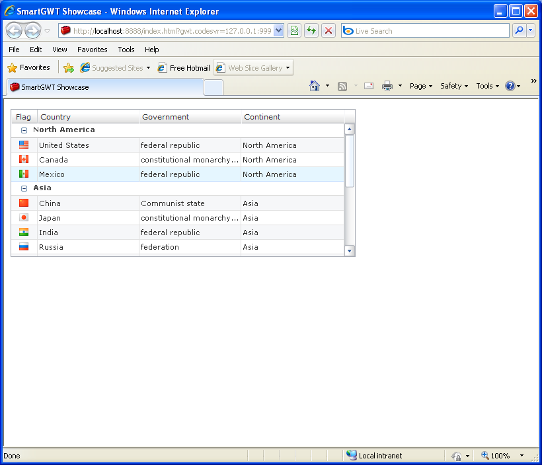Open the Print options dropdown arrow
The width and height of the screenshot is (542, 465).
point(400,86)
